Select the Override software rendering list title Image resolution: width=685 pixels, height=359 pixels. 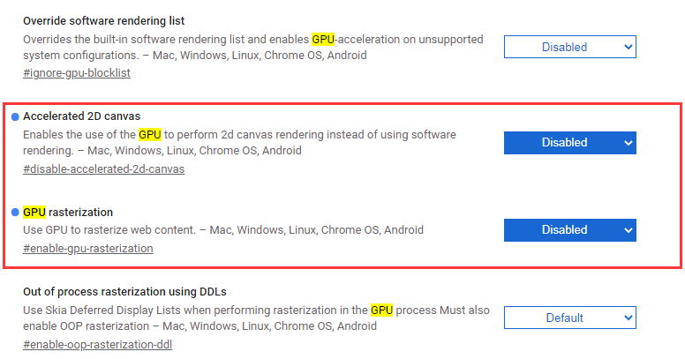coord(103,21)
